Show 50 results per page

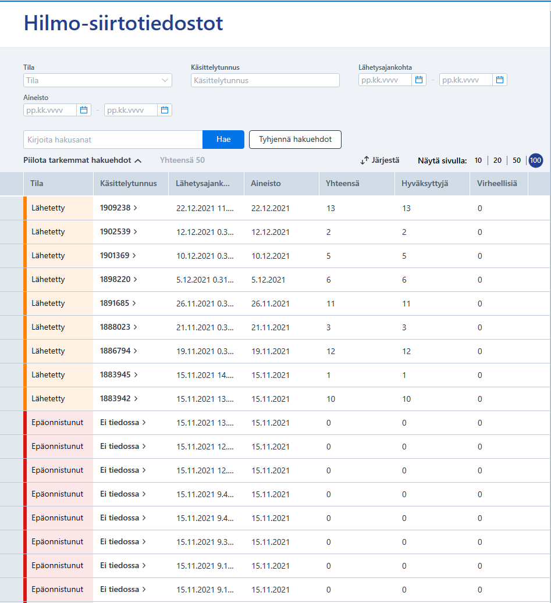pos(517,160)
